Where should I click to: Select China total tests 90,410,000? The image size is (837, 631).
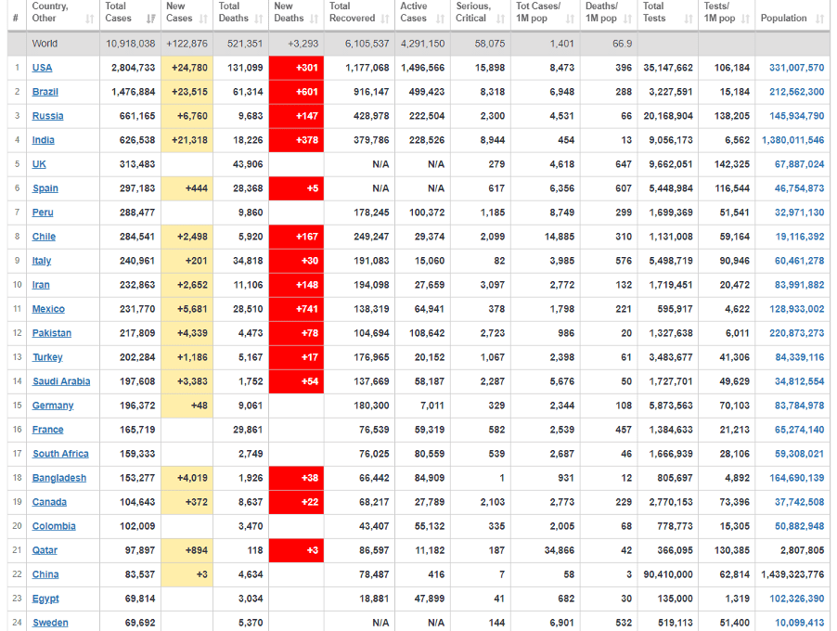(x=668, y=574)
